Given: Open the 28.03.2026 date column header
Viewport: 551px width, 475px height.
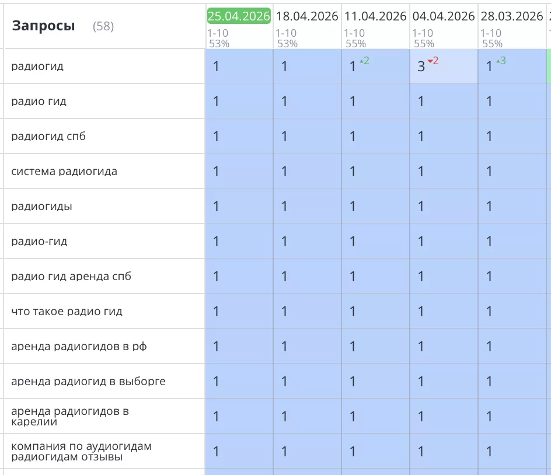Looking at the screenshot, I should coord(512,16).
